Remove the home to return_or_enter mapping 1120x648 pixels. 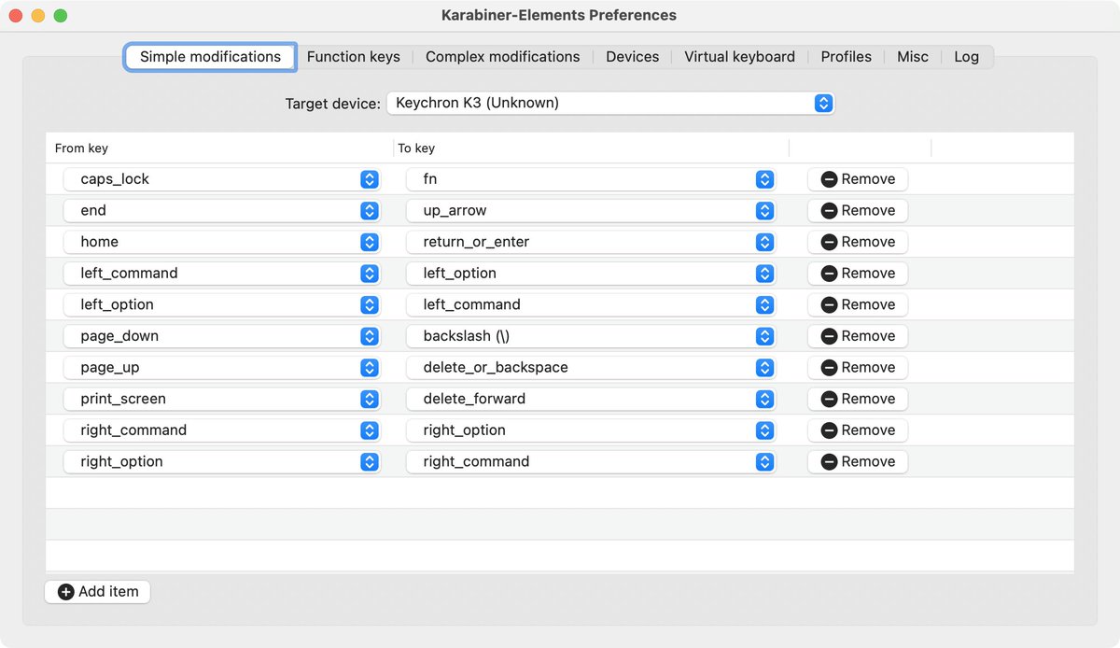(858, 242)
